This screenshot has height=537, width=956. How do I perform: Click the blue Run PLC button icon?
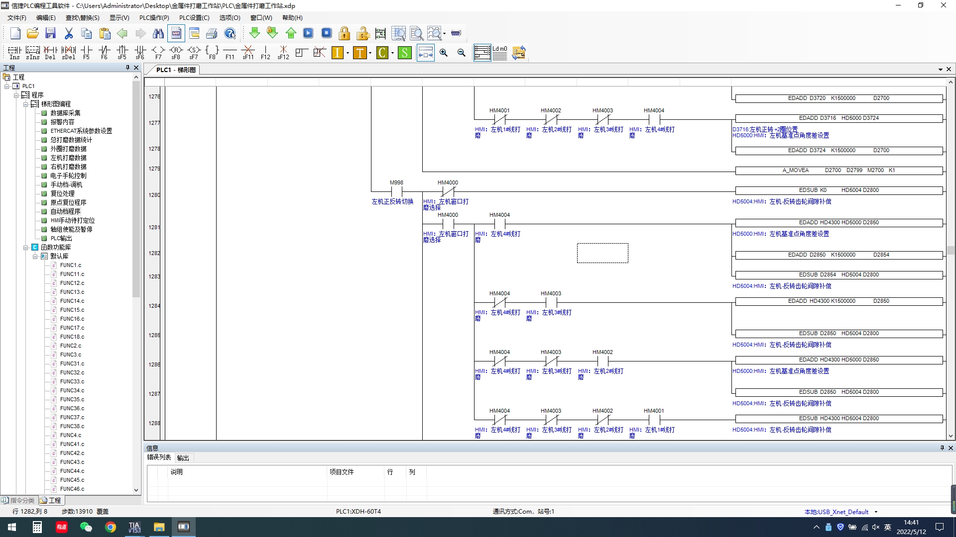pos(308,33)
